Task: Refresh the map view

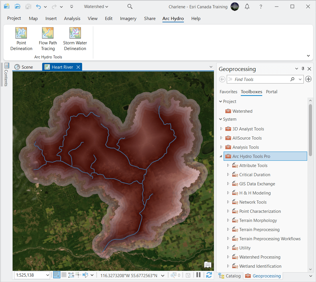Action: [x=209, y=275]
